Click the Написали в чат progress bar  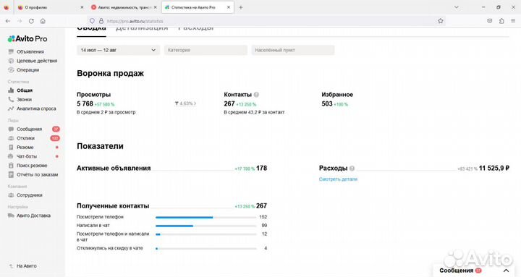coord(206,226)
